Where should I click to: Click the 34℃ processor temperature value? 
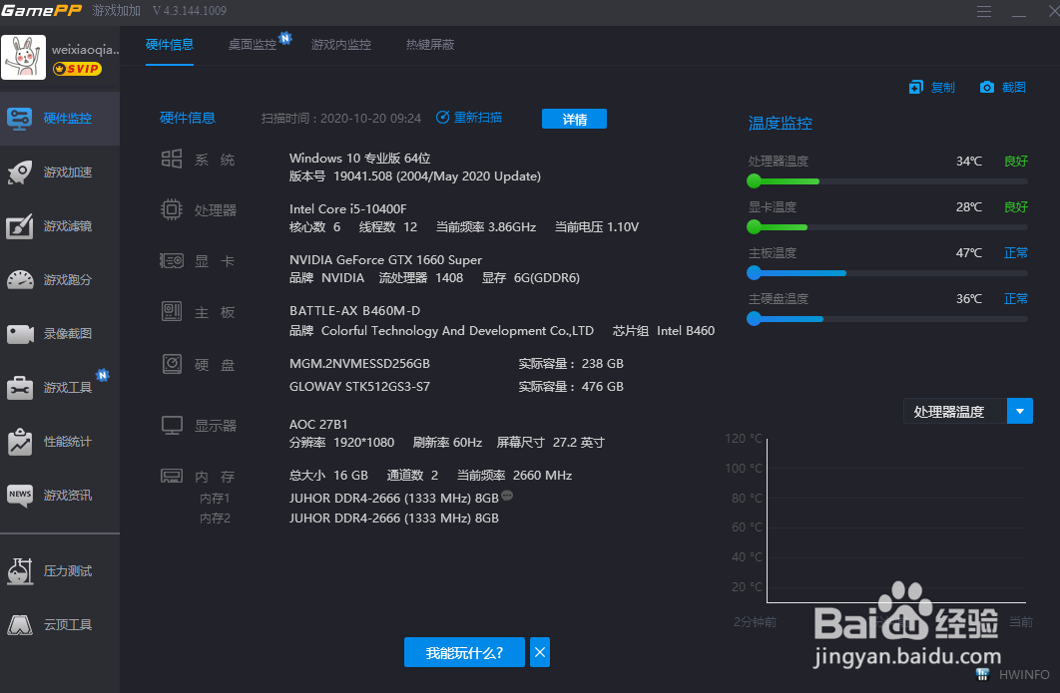[x=969, y=161]
